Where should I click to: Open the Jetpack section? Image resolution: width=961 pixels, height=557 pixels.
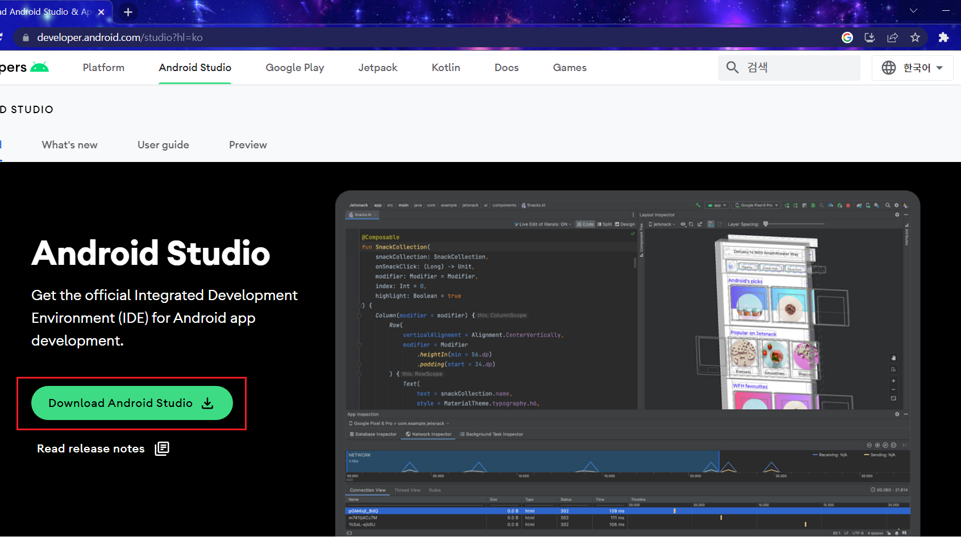(x=378, y=68)
